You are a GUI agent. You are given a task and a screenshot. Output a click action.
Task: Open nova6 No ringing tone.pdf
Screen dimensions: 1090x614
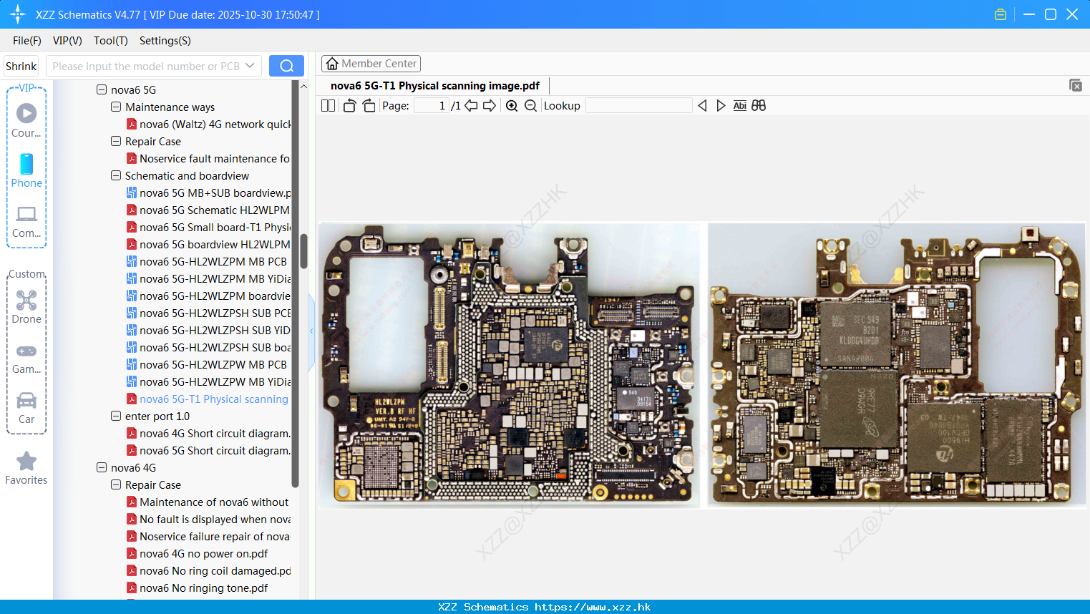coord(198,588)
